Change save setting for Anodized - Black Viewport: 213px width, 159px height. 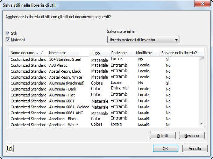[x=168, y=119]
